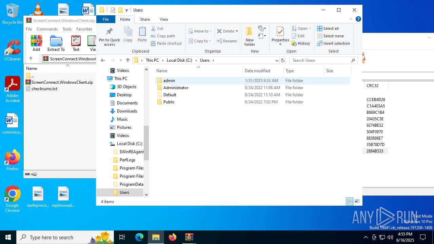Click Paste shortcut in ribbon
Screen dimensions: 434x244
coord(166,43)
